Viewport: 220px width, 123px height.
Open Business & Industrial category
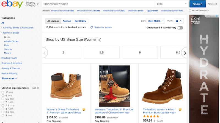pyautogui.click(x=12, y=63)
